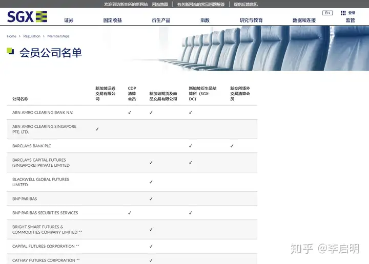369x264 pixels.
Task: Click BNP PARIBAS SECURITIES SERVICES CDP checkmark
Action: click(x=130, y=213)
